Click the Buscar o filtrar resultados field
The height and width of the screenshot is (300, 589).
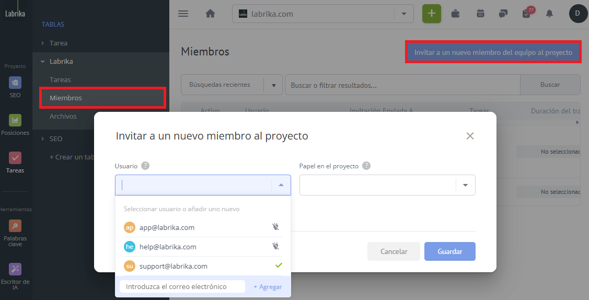tap(402, 85)
